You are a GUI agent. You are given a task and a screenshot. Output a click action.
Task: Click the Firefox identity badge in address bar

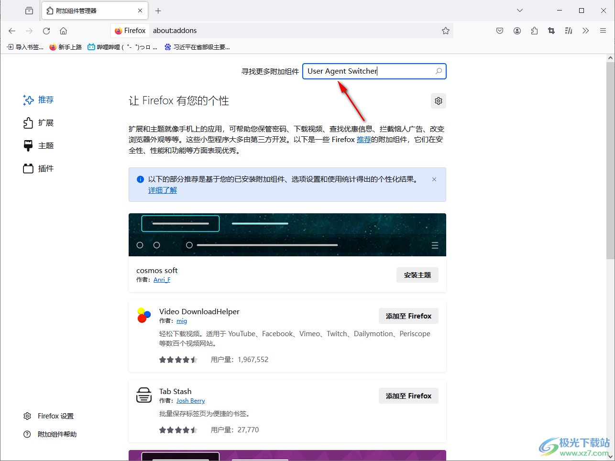tap(130, 31)
